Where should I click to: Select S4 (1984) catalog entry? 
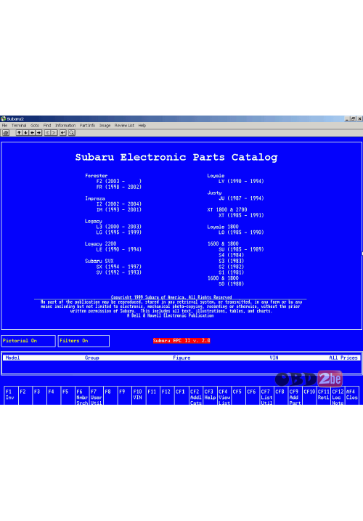(x=232, y=255)
